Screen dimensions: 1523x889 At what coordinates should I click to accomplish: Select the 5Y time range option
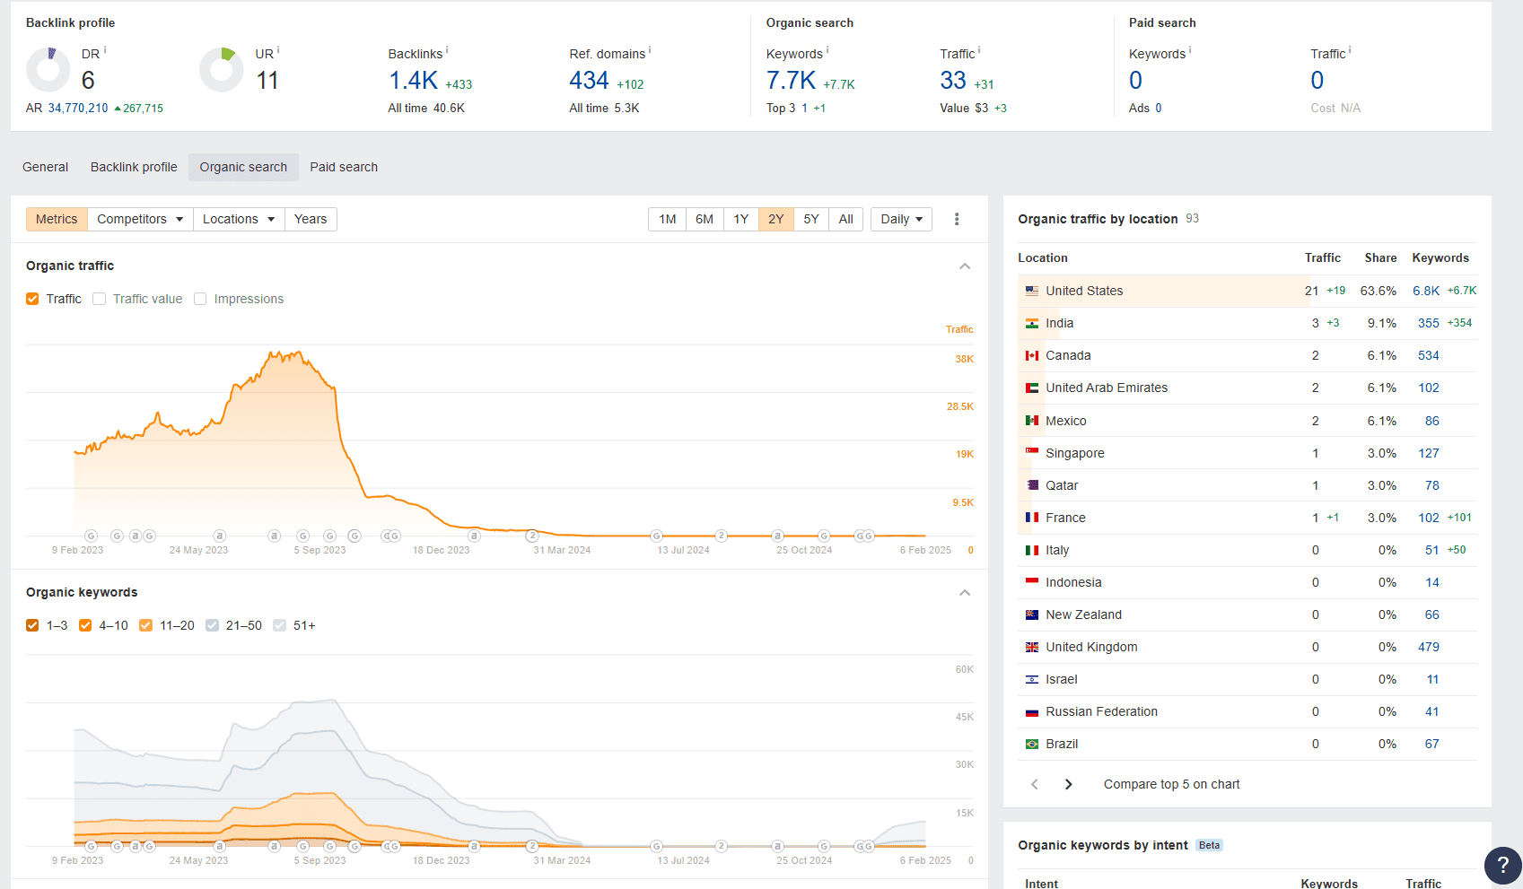coord(810,219)
